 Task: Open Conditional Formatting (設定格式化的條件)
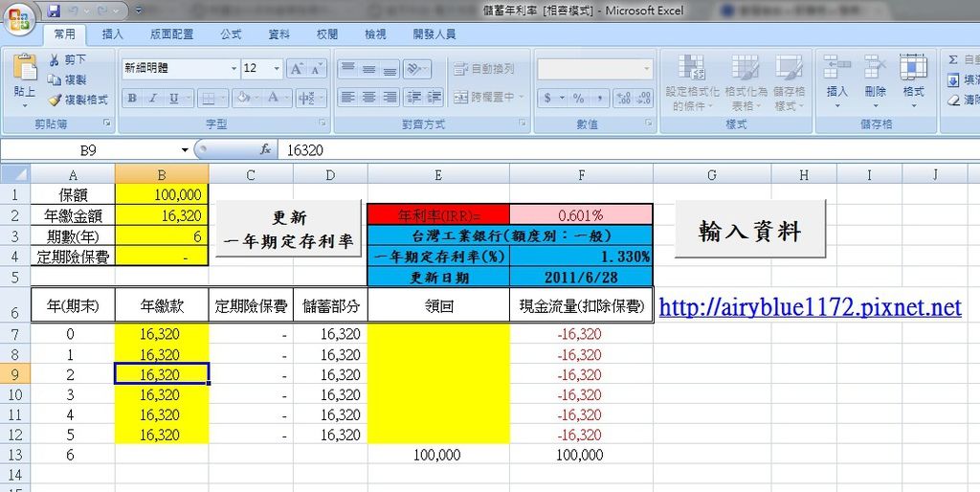693,83
